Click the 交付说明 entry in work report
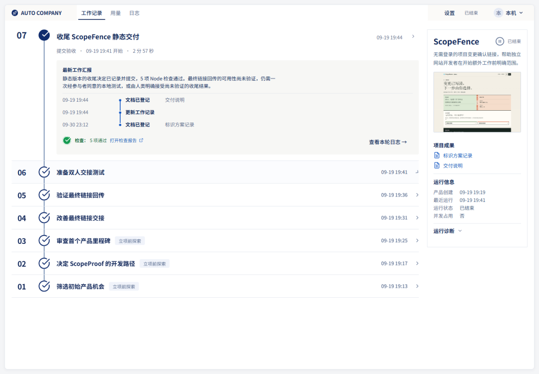The height and width of the screenshot is (374, 539). pyautogui.click(x=175, y=100)
